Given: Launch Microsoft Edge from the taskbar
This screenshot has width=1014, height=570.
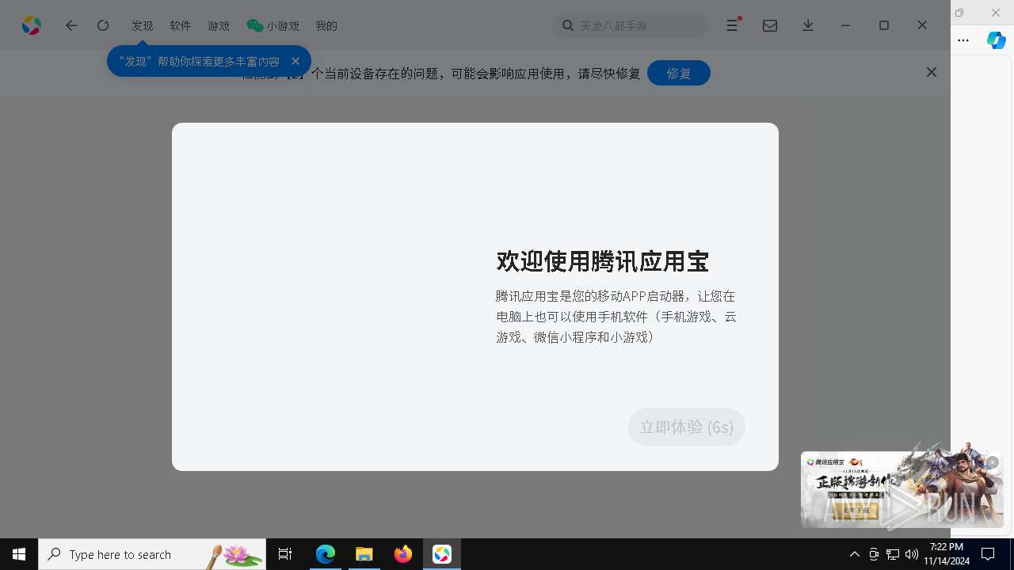Looking at the screenshot, I should pos(326,554).
